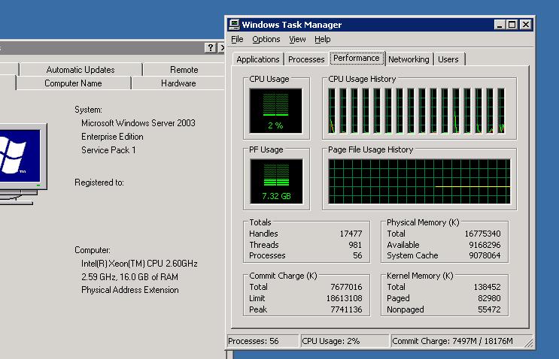Switch to the Automatic Updates tab
Image resolution: width=559 pixels, height=359 pixels.
pos(81,70)
